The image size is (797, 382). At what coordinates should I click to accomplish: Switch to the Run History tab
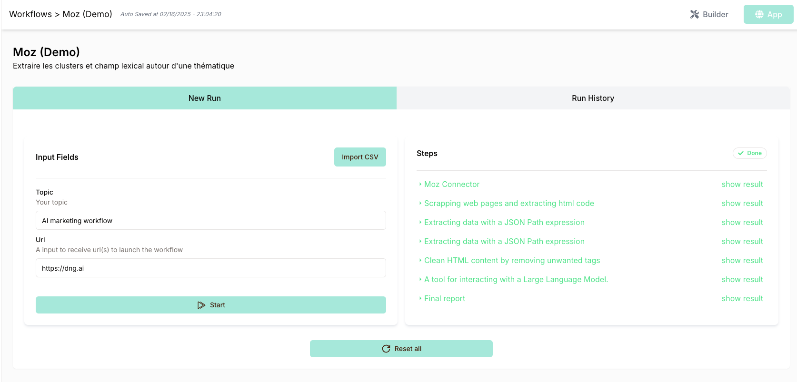point(593,98)
